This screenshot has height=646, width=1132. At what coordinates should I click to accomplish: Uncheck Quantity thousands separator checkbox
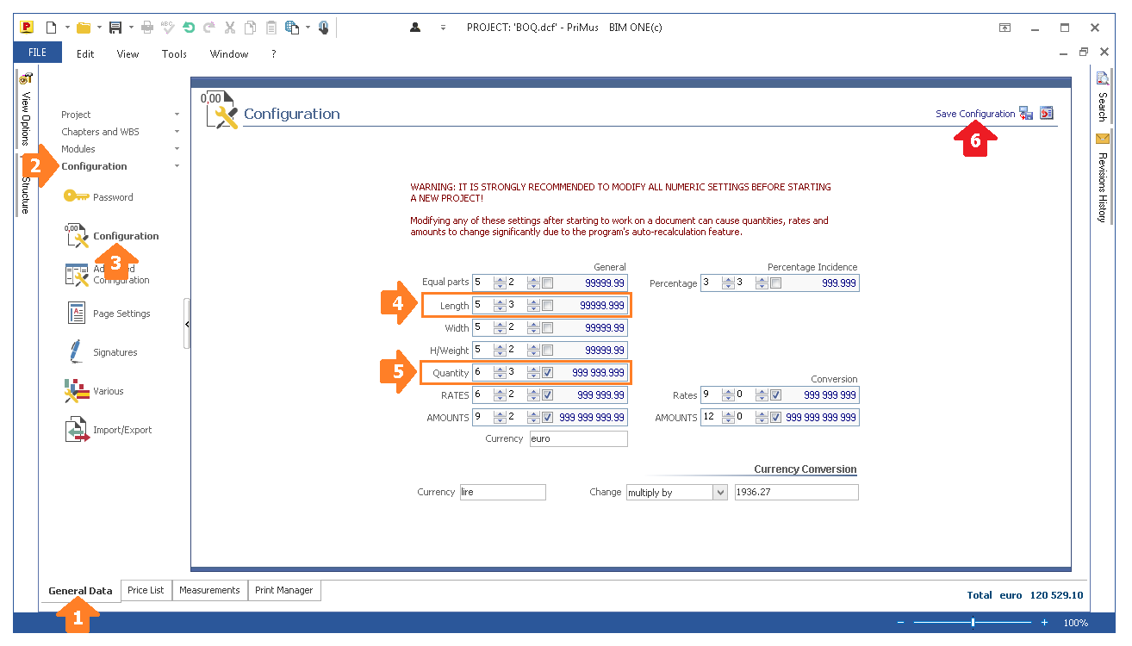coord(547,372)
